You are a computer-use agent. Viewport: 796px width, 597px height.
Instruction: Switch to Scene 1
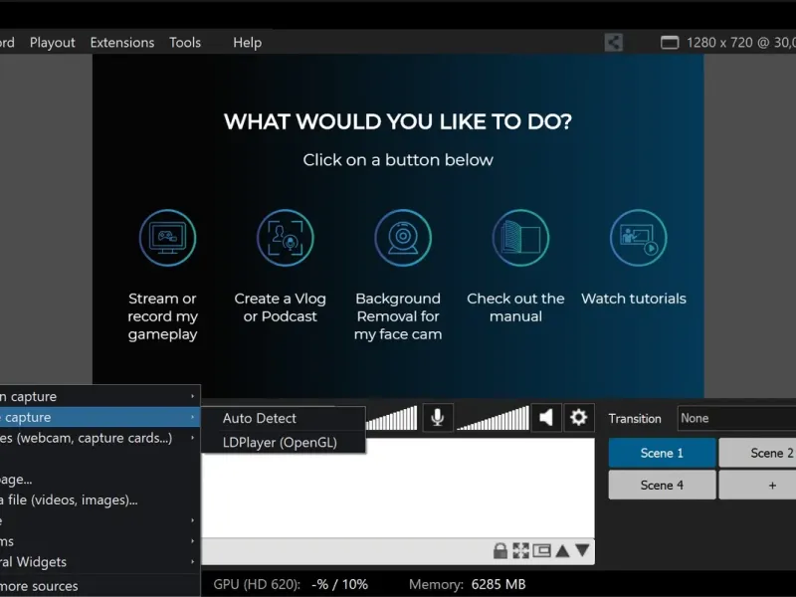(x=662, y=453)
